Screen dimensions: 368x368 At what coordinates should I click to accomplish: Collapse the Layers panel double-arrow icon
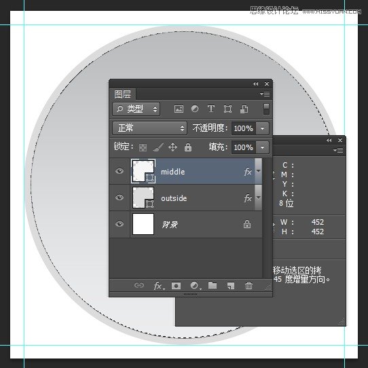[255, 84]
